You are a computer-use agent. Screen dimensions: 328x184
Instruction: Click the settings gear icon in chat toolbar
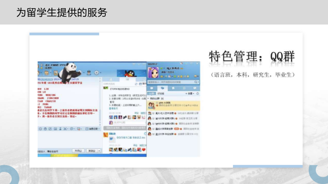(97, 73)
